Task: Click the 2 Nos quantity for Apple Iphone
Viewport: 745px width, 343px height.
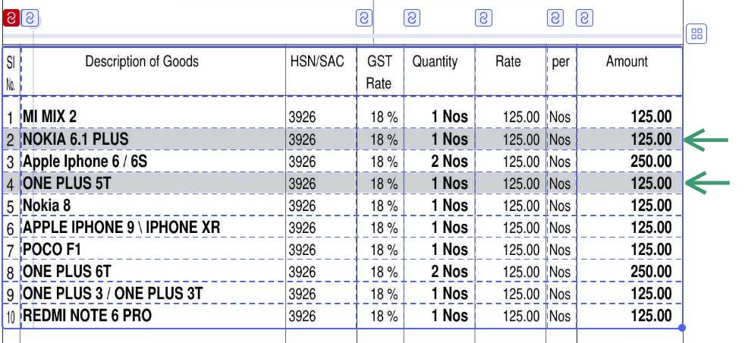Action: point(449,162)
